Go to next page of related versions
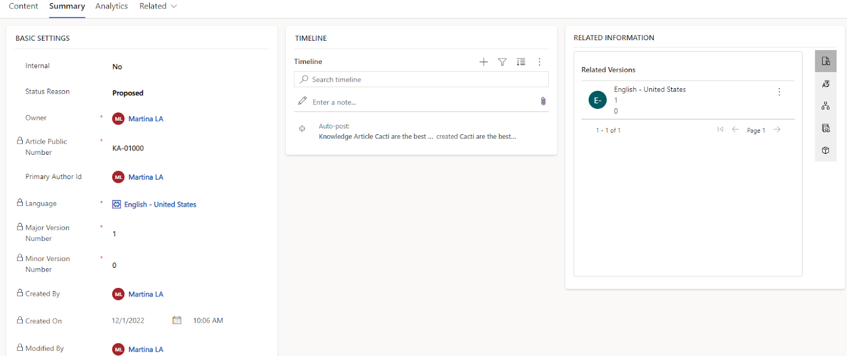This screenshot has height=356, width=847. click(x=777, y=130)
